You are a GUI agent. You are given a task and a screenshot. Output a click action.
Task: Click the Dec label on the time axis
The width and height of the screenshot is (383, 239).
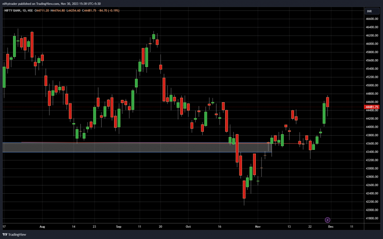331,227
